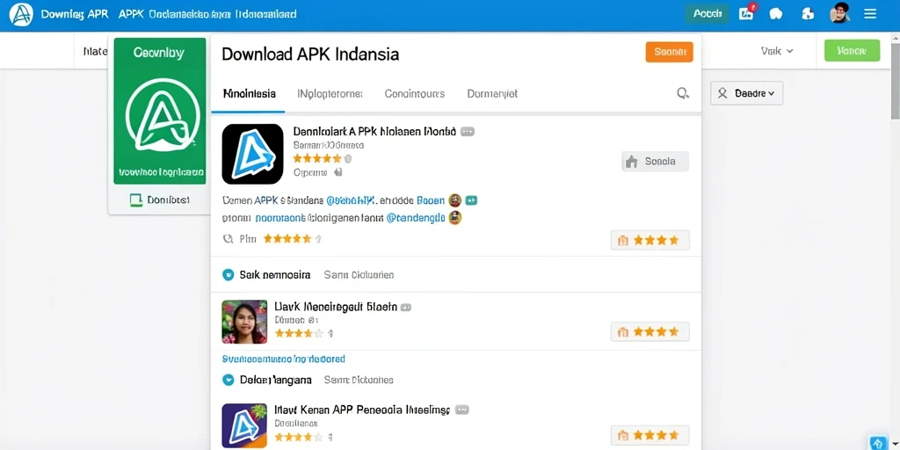This screenshot has height=450, width=900.
Task: Click the large green app logo card
Action: [160, 111]
